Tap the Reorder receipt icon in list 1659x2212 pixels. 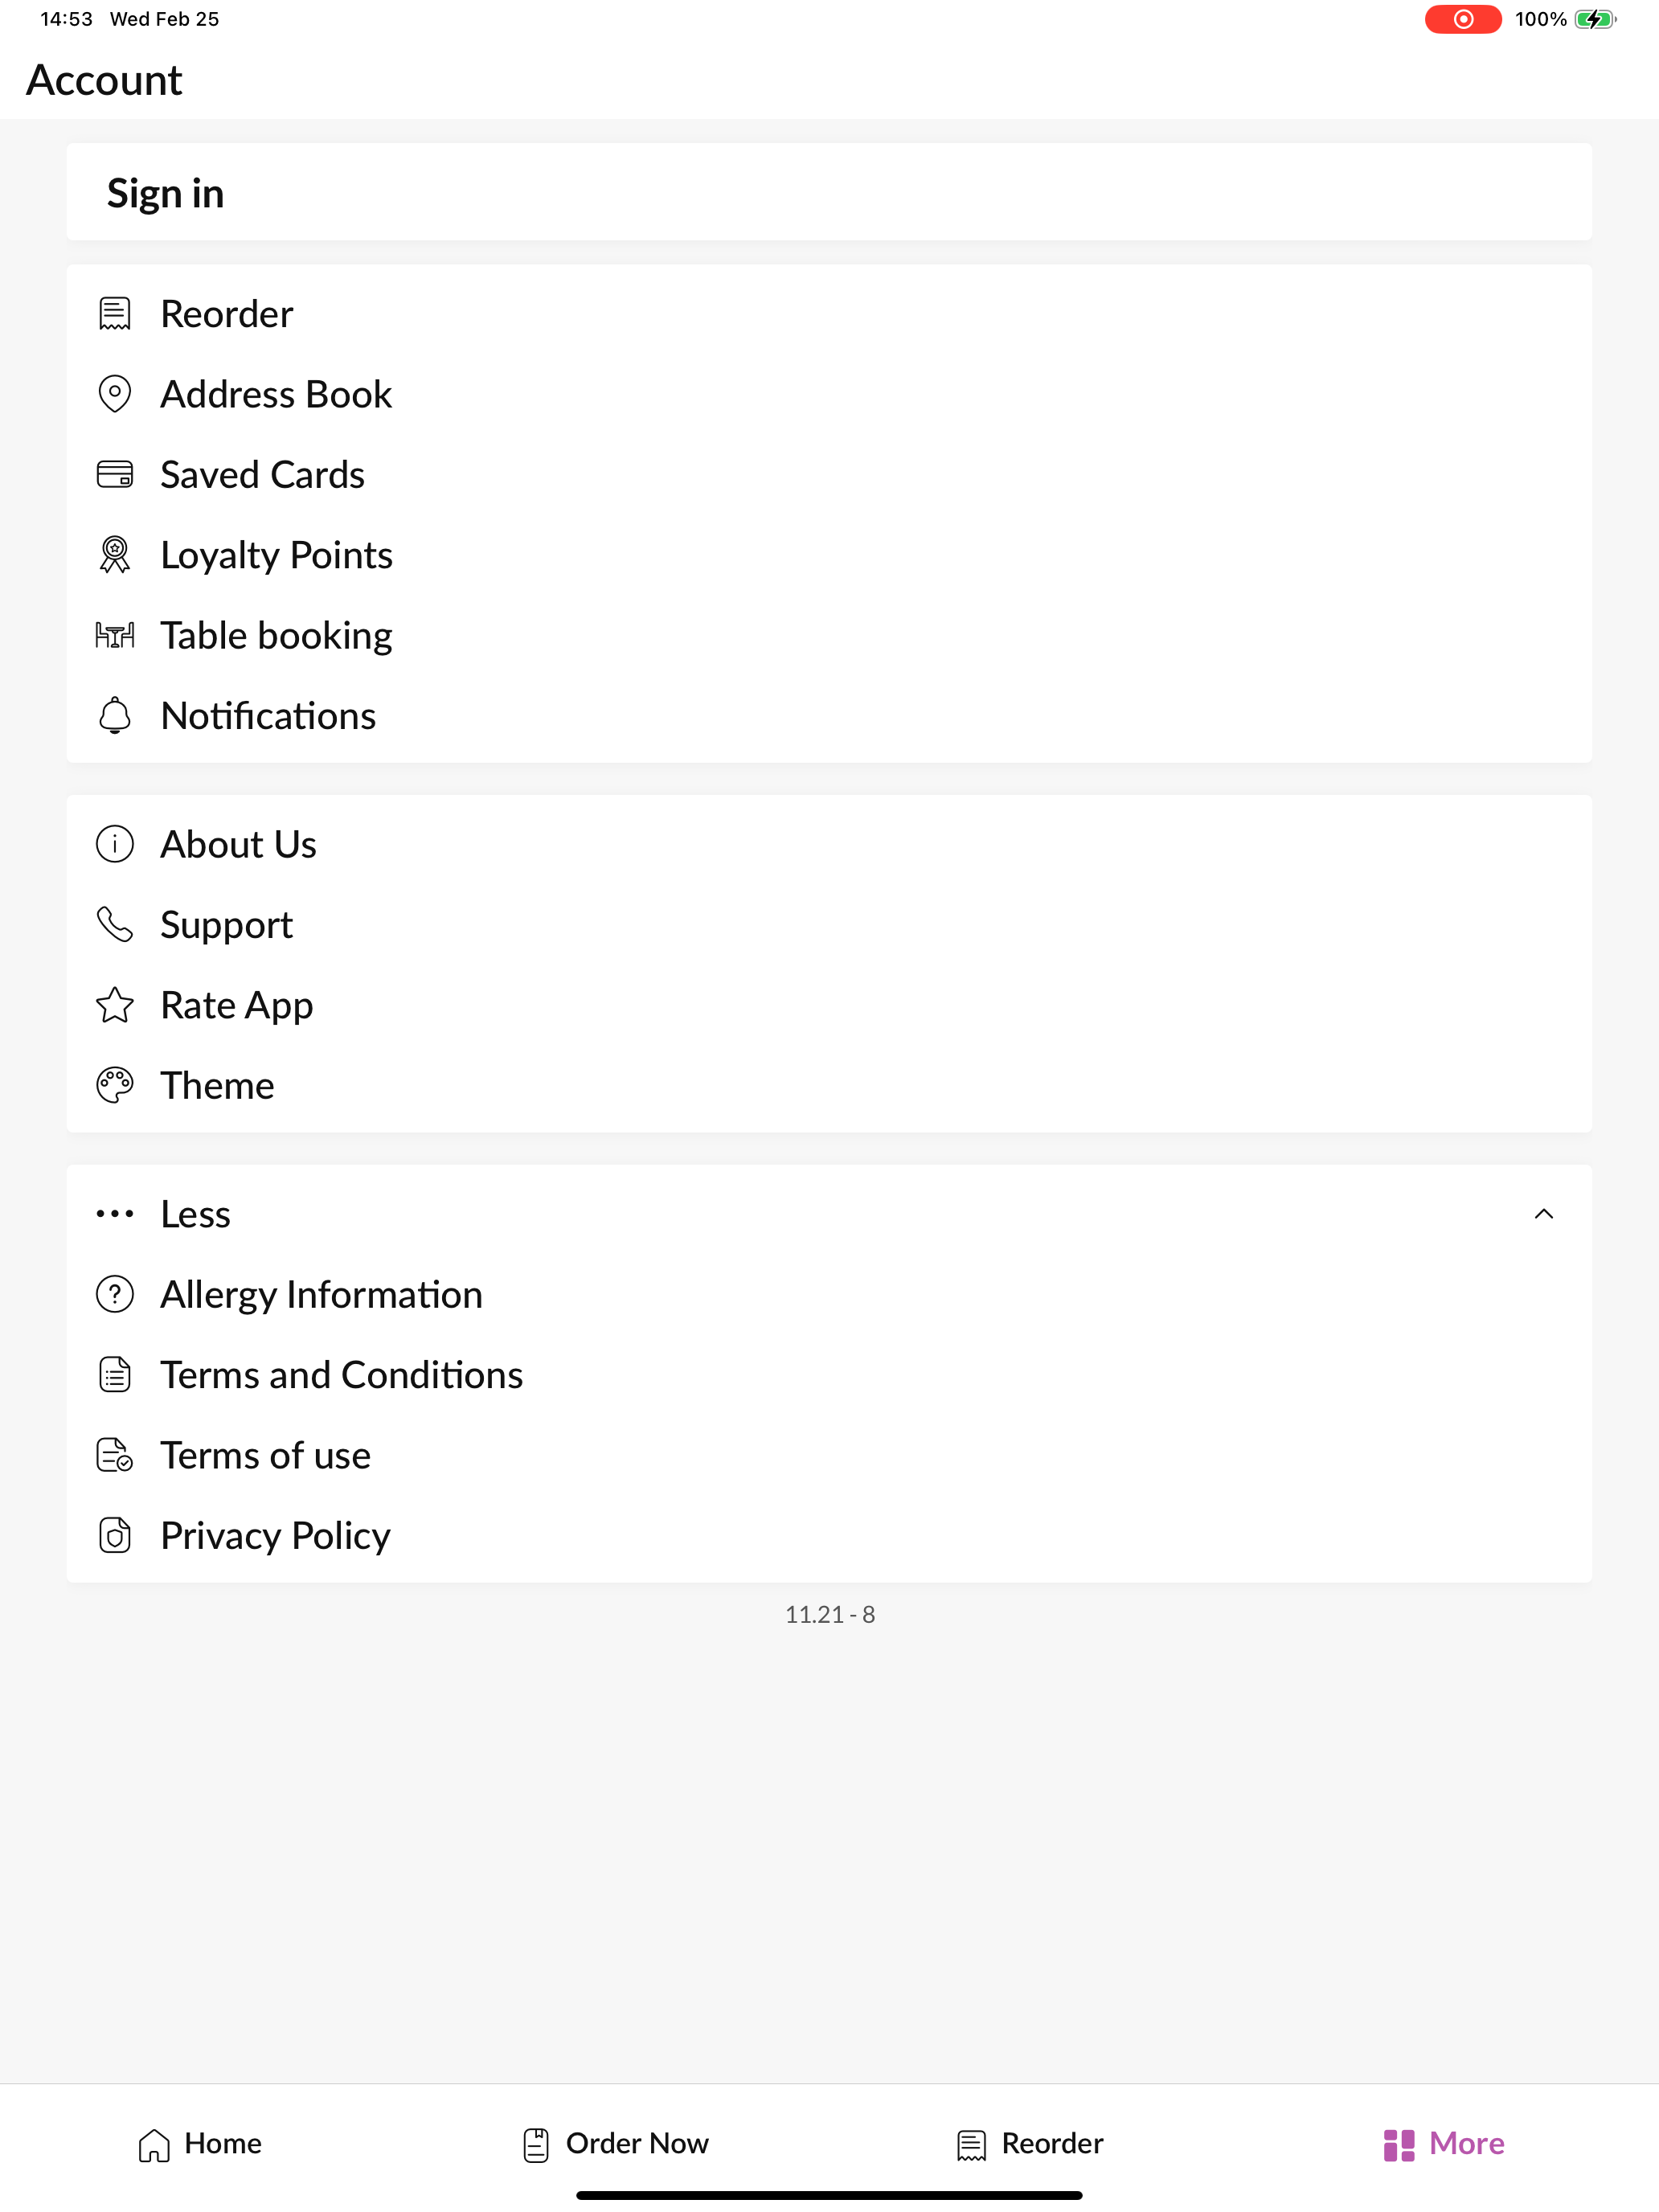tap(115, 314)
